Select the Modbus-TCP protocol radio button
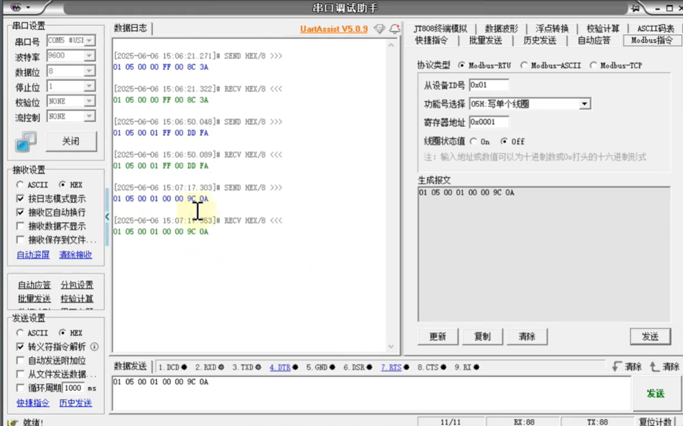 pos(594,65)
